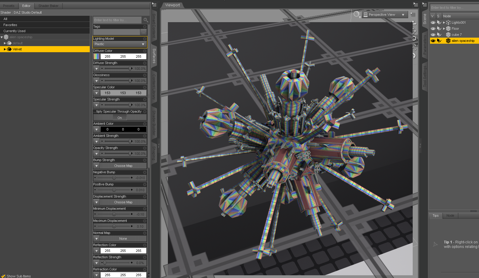Open the Ambient Color settings gear
The height and width of the screenshot is (278, 479).
[x=145, y=124]
